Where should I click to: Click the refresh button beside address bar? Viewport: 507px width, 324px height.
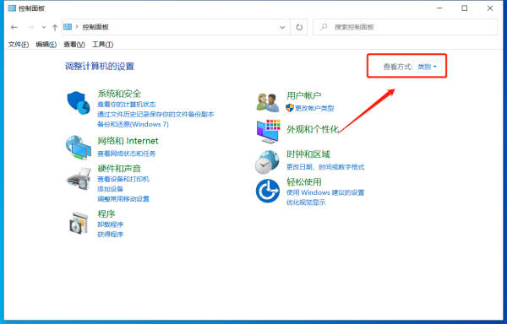(299, 27)
